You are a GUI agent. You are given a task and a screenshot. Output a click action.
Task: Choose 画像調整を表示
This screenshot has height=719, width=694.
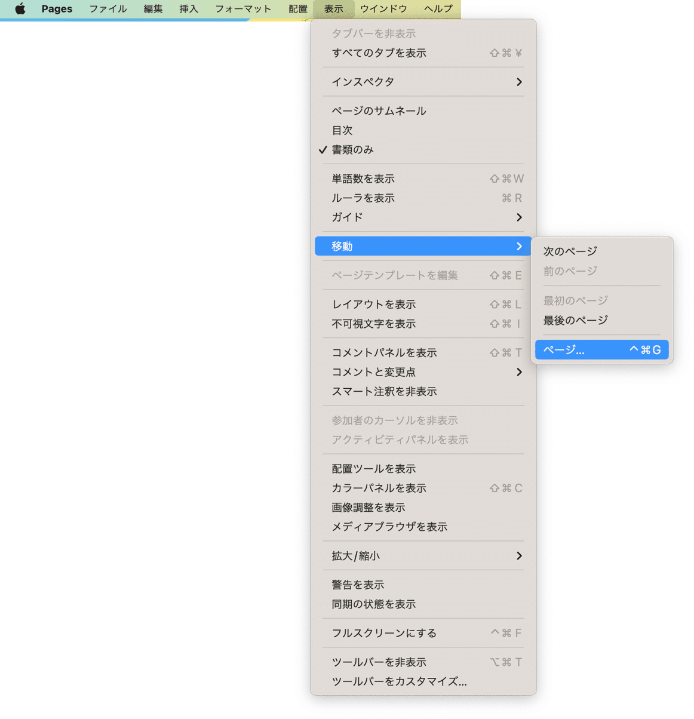point(423,508)
